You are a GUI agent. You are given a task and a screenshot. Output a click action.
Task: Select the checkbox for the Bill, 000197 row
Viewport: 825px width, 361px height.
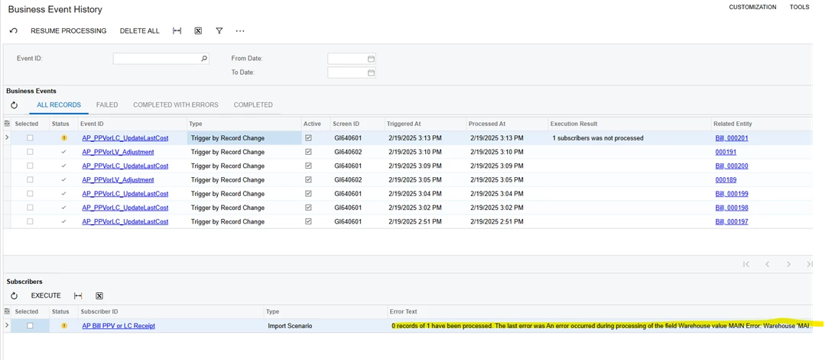(30, 222)
